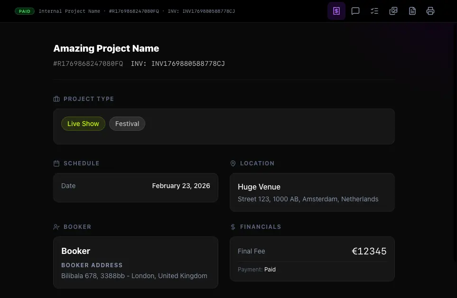Click the Huge Venue name
Viewport: 457px width, 298px height.
click(x=259, y=187)
